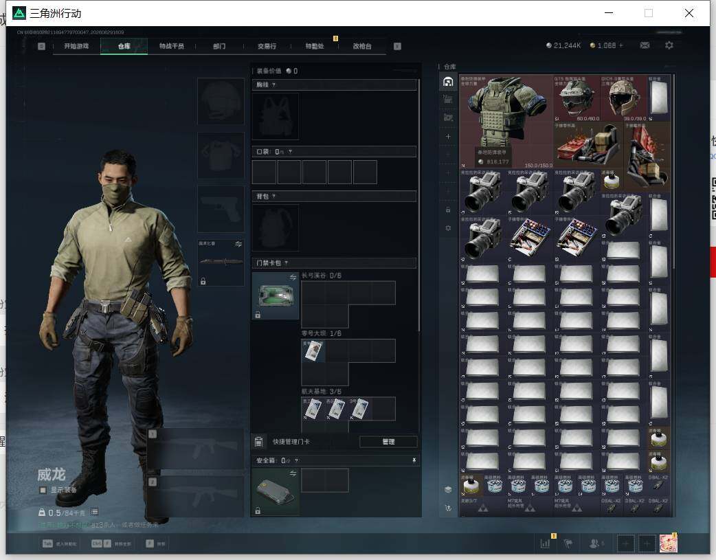Open the stats chart icon in bottom bar

(545, 543)
